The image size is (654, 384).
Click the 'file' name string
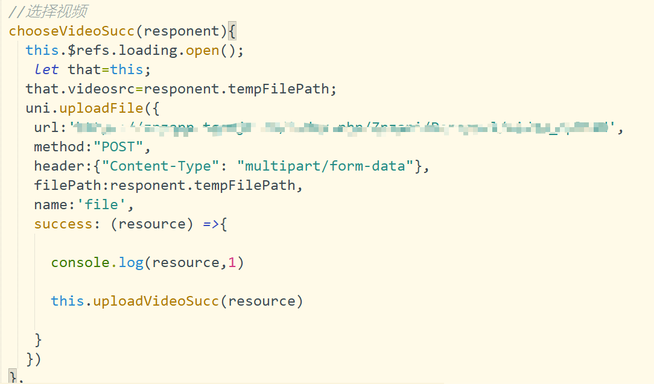101,204
